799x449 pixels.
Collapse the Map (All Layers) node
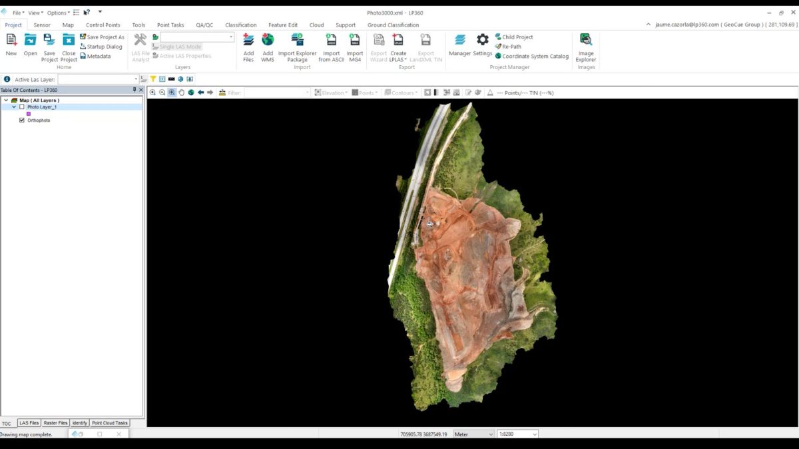(x=6, y=100)
